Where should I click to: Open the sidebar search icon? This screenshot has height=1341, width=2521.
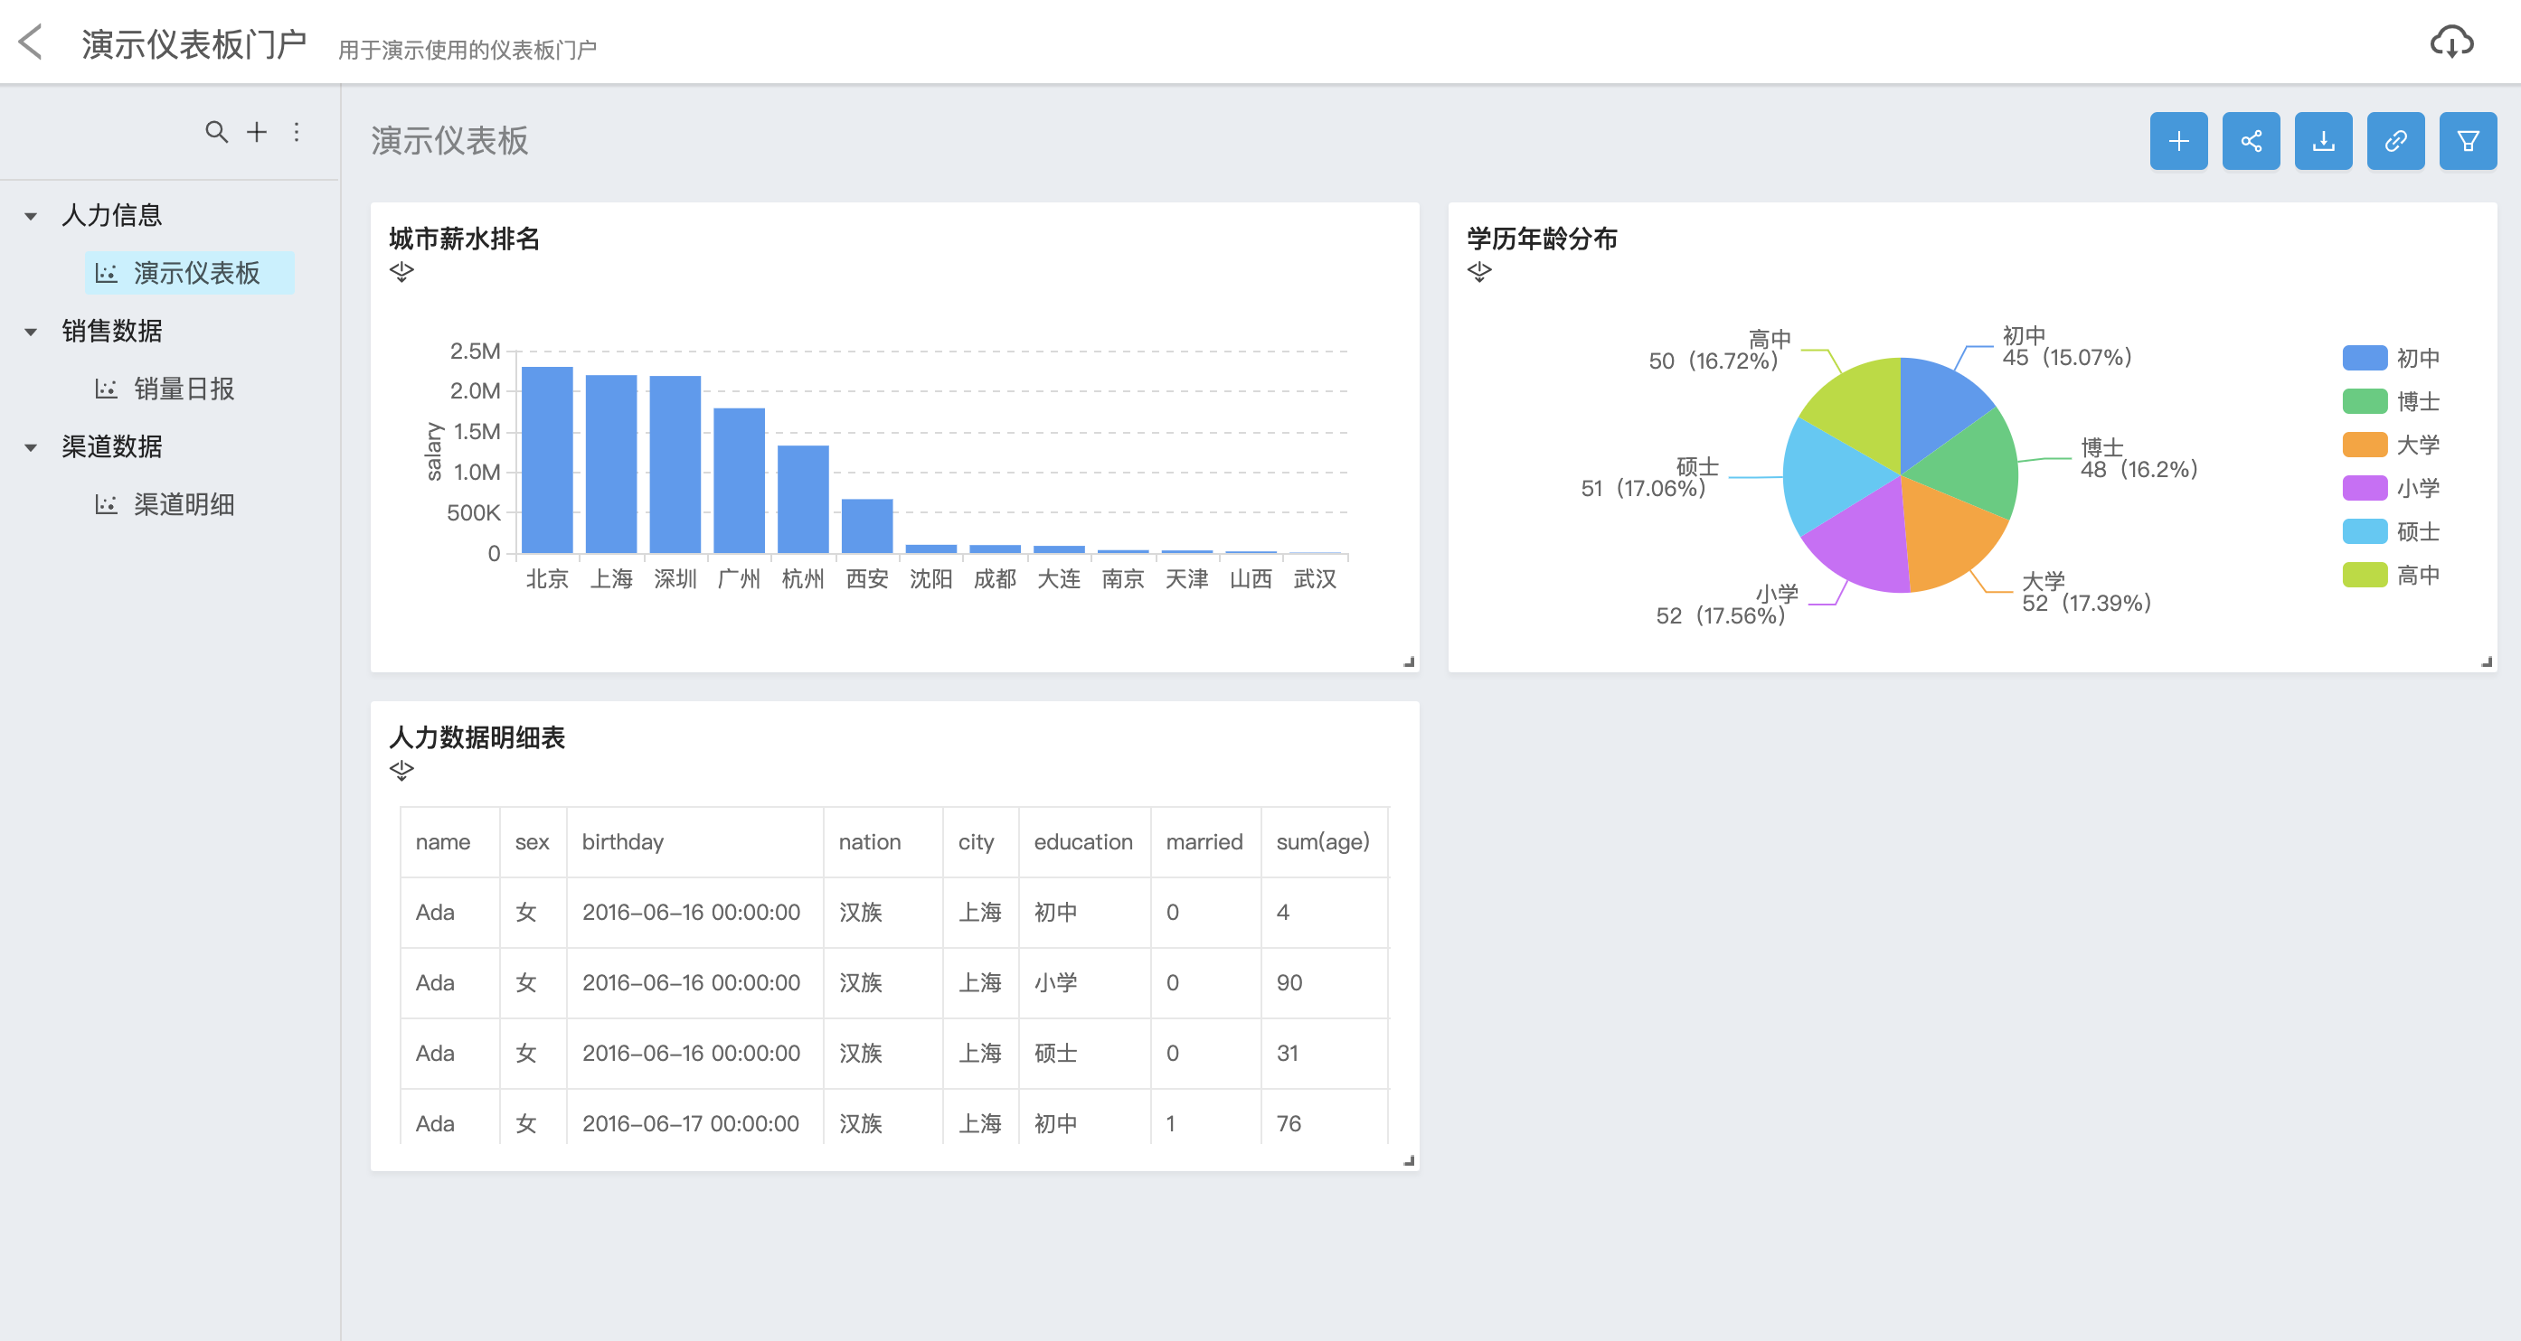[x=216, y=132]
